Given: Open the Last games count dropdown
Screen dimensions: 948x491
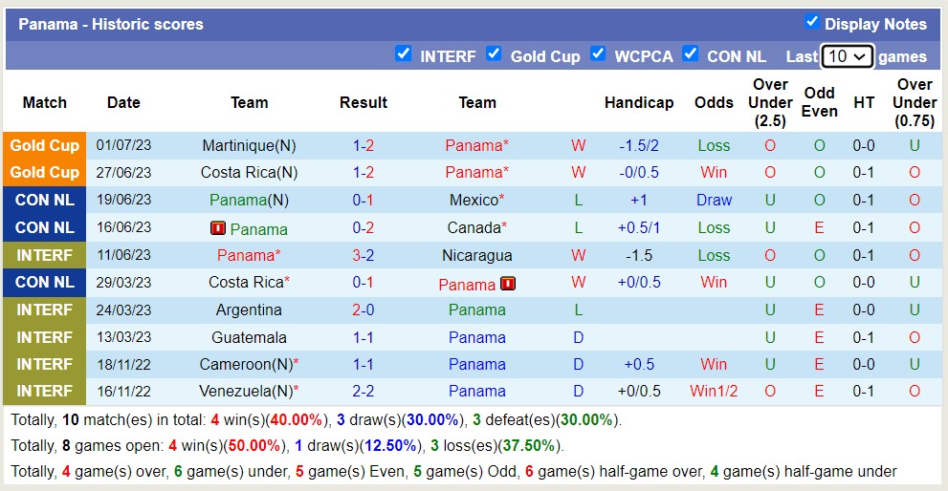Looking at the screenshot, I should 847,56.
